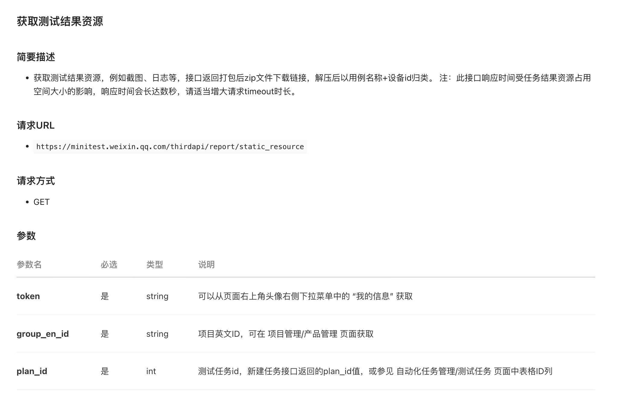Select the 请求方式 heading
Screen dimensions: 622x397
[x=36, y=181]
